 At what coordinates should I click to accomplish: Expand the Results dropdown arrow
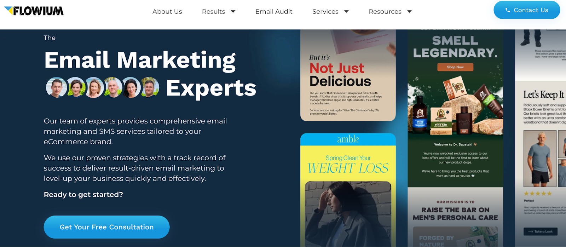[233, 12]
